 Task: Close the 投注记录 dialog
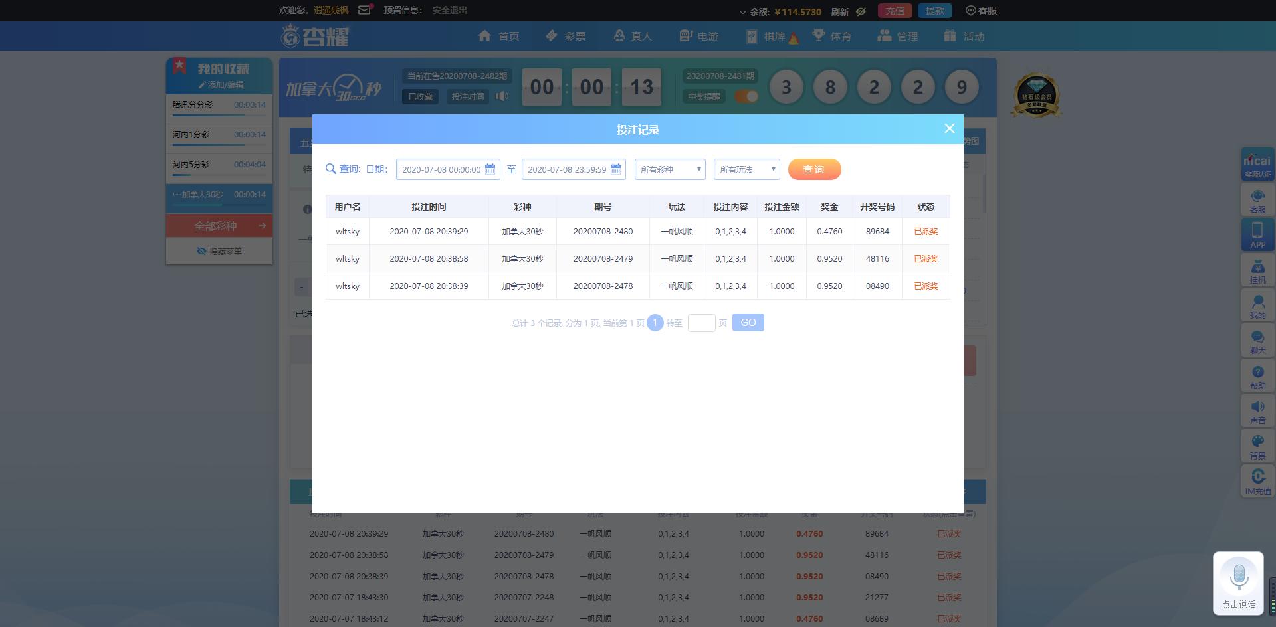coord(949,129)
